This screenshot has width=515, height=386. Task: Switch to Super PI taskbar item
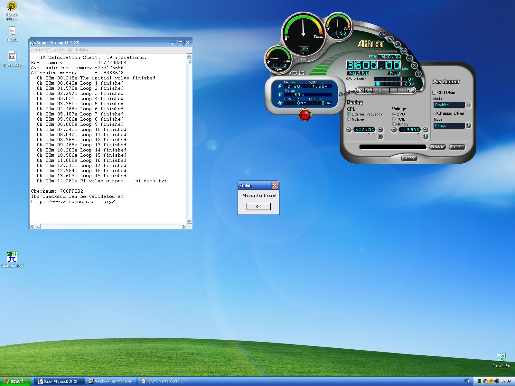(60, 381)
